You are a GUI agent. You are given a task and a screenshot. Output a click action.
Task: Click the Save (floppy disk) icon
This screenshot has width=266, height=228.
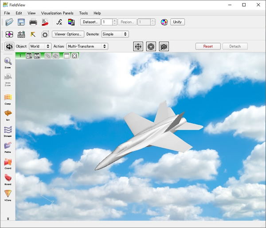tap(21, 22)
